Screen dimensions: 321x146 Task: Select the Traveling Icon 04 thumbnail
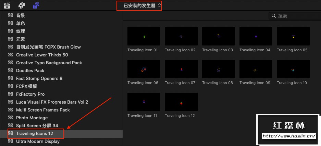(256, 36)
